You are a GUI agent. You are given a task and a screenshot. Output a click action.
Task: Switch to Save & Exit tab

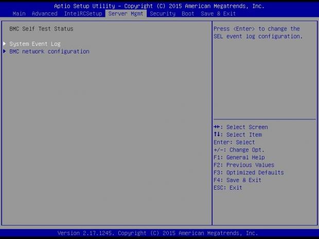pyautogui.click(x=218, y=13)
